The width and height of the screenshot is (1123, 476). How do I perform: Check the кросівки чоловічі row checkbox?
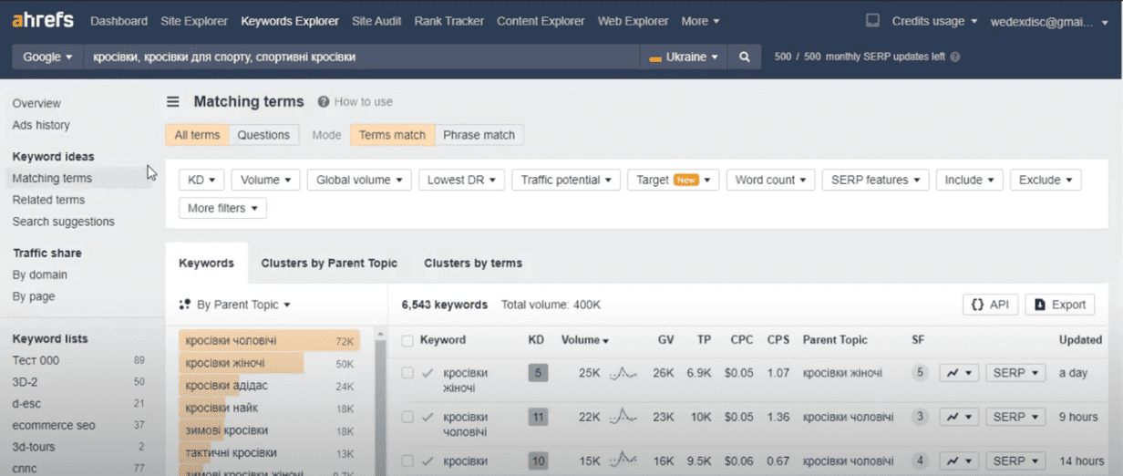pyautogui.click(x=407, y=417)
